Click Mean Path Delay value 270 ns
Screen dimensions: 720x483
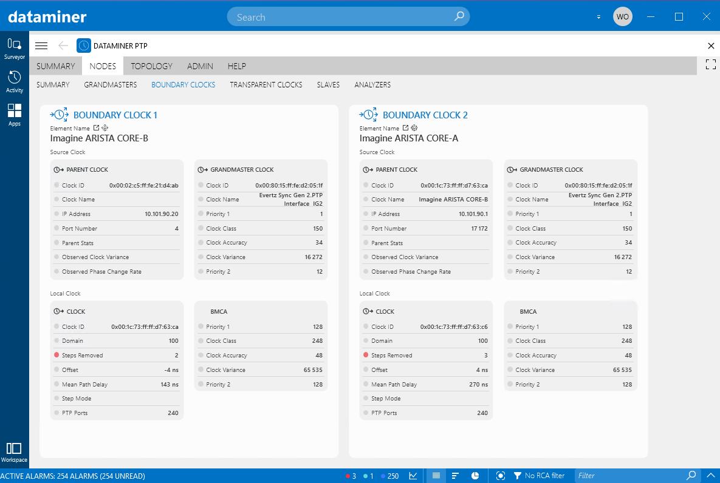point(478,384)
